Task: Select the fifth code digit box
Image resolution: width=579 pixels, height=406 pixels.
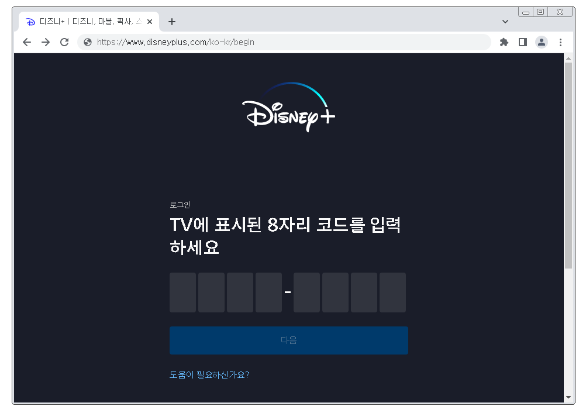Action: pos(307,293)
